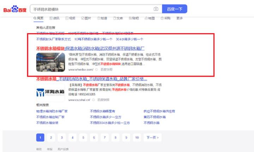
Task: Select page 1 in pagination
Action: click(40, 138)
